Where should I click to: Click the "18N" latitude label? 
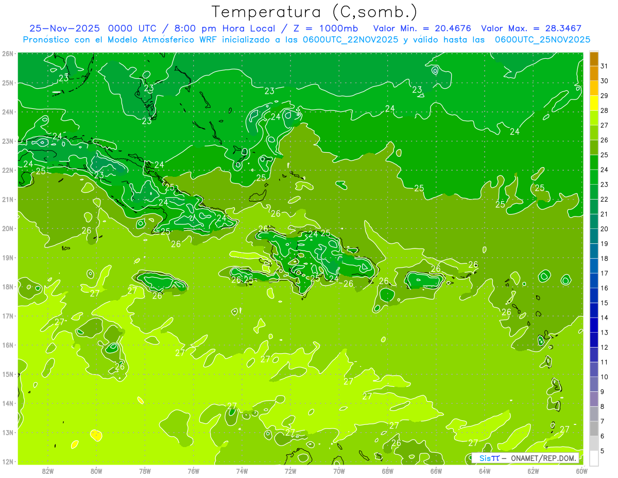[7, 287]
